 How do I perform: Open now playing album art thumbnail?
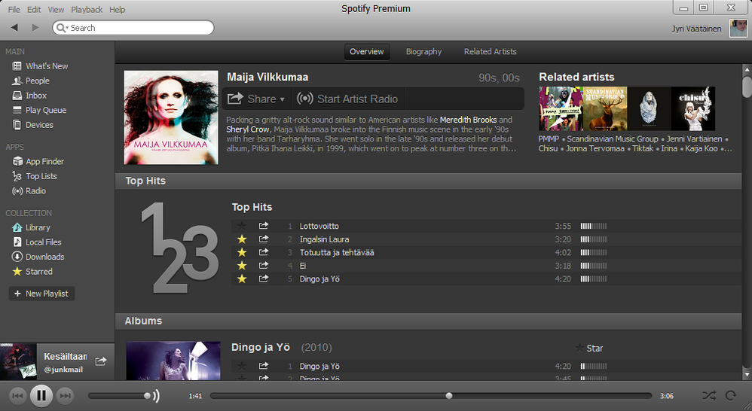[x=18, y=361]
